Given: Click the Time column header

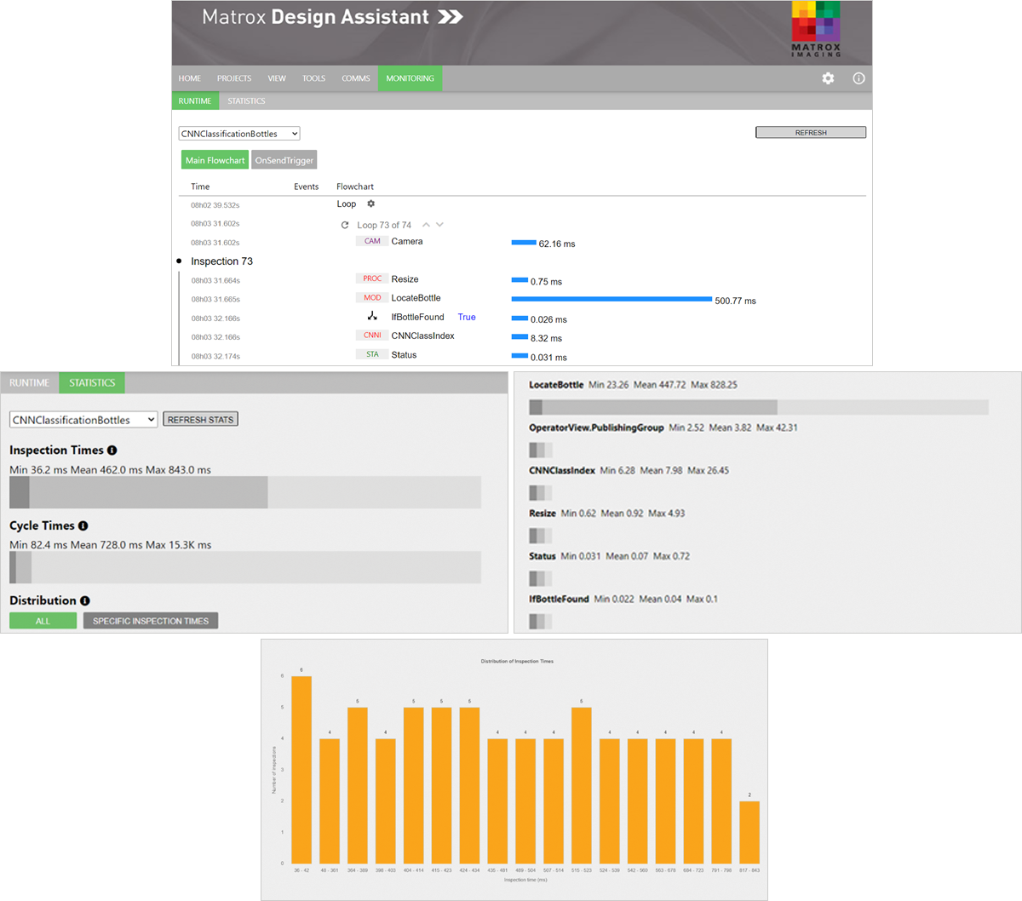Looking at the screenshot, I should [200, 187].
